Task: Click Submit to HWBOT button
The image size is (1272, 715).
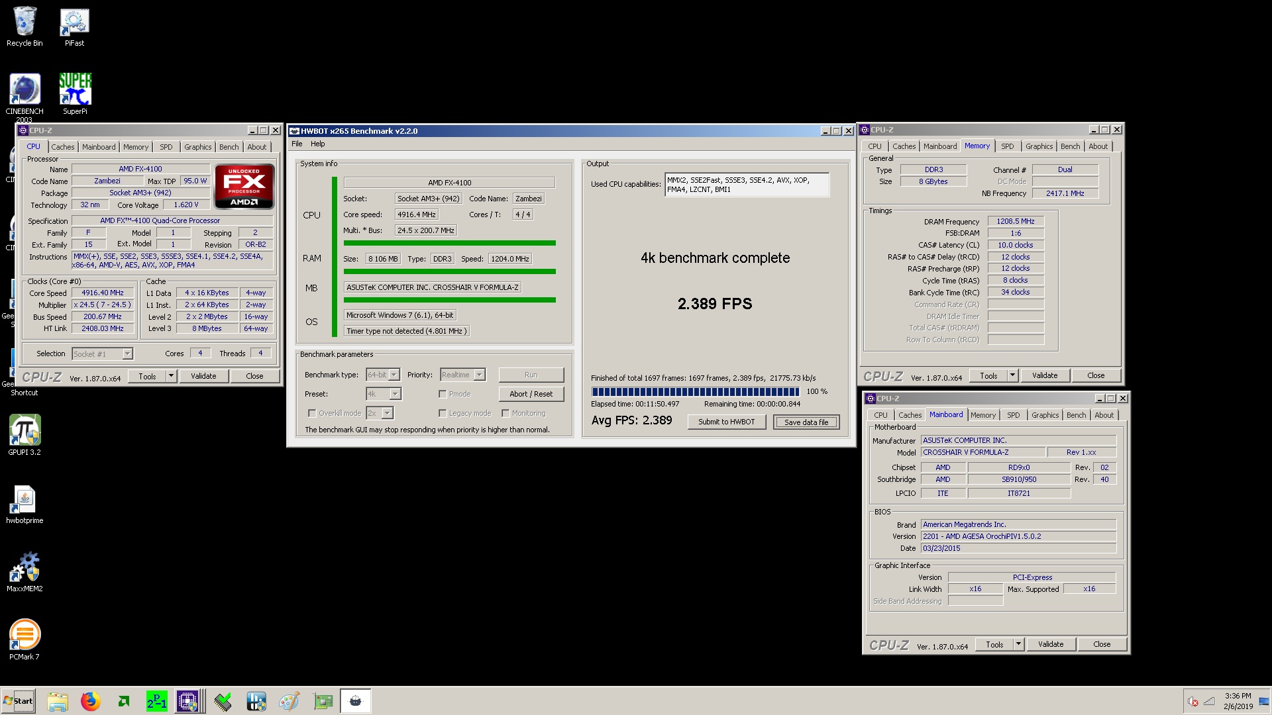Action: click(727, 422)
